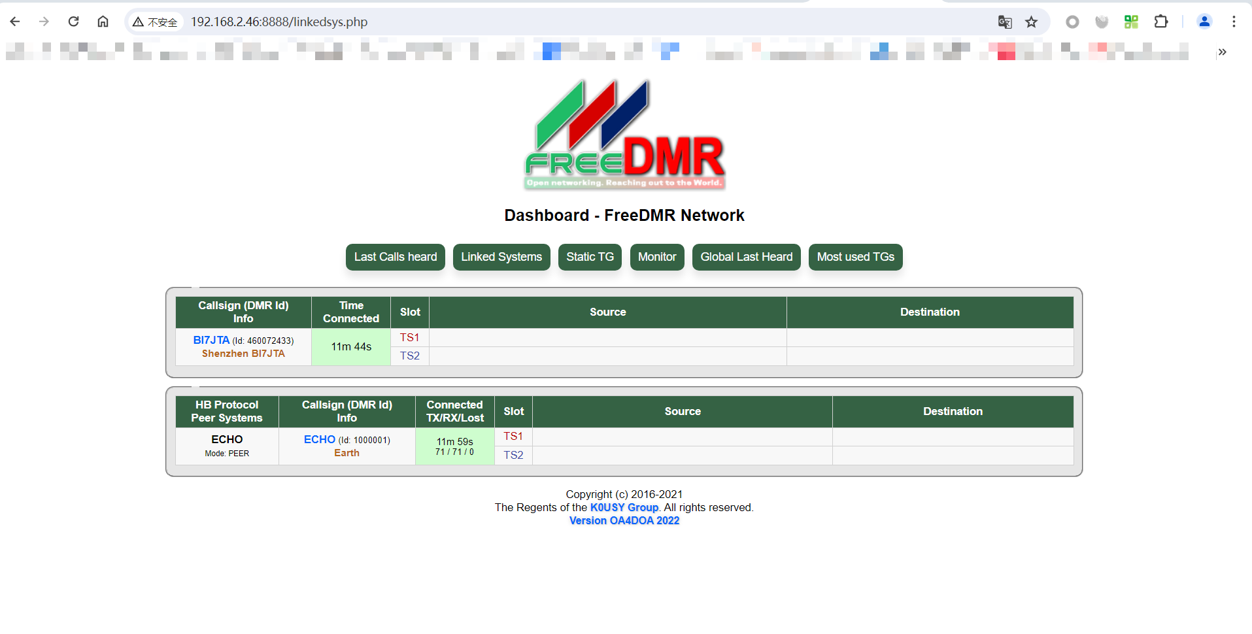Expand the bookmarks overflow chevron
The image size is (1252, 634).
coord(1221,52)
